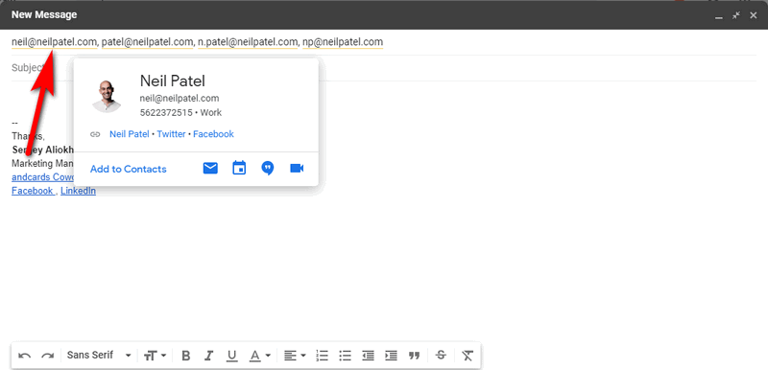
Task: Apply quote formatting
Action: click(415, 356)
